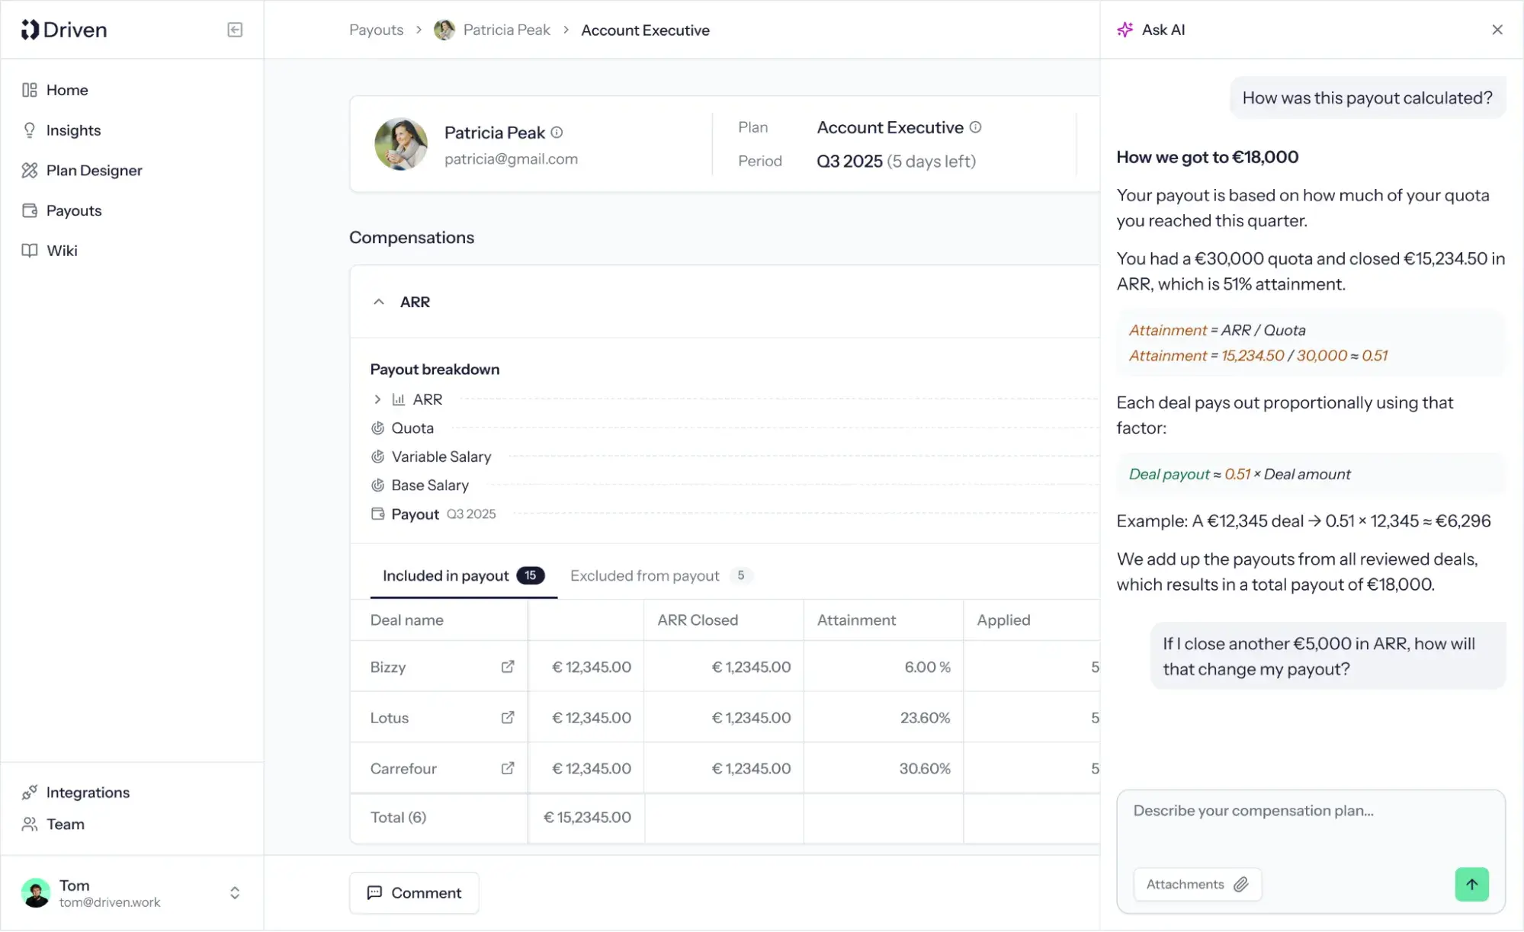The width and height of the screenshot is (1524, 932).
Task: Open the Carrefour deal external link
Action: 508,768
